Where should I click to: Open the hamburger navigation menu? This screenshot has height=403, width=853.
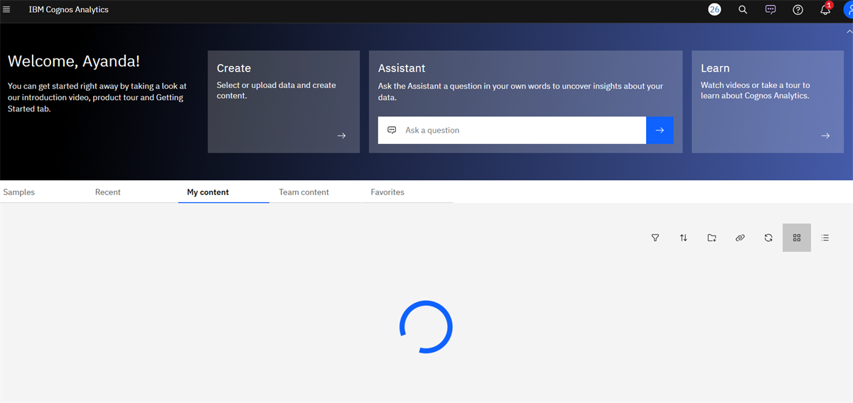(7, 10)
